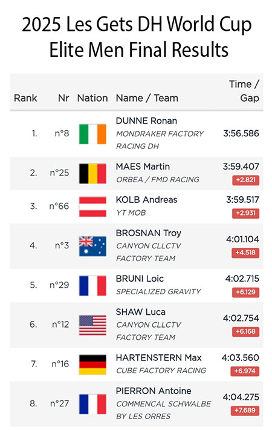Select the French flag beside Pierron Antoine

point(92,404)
